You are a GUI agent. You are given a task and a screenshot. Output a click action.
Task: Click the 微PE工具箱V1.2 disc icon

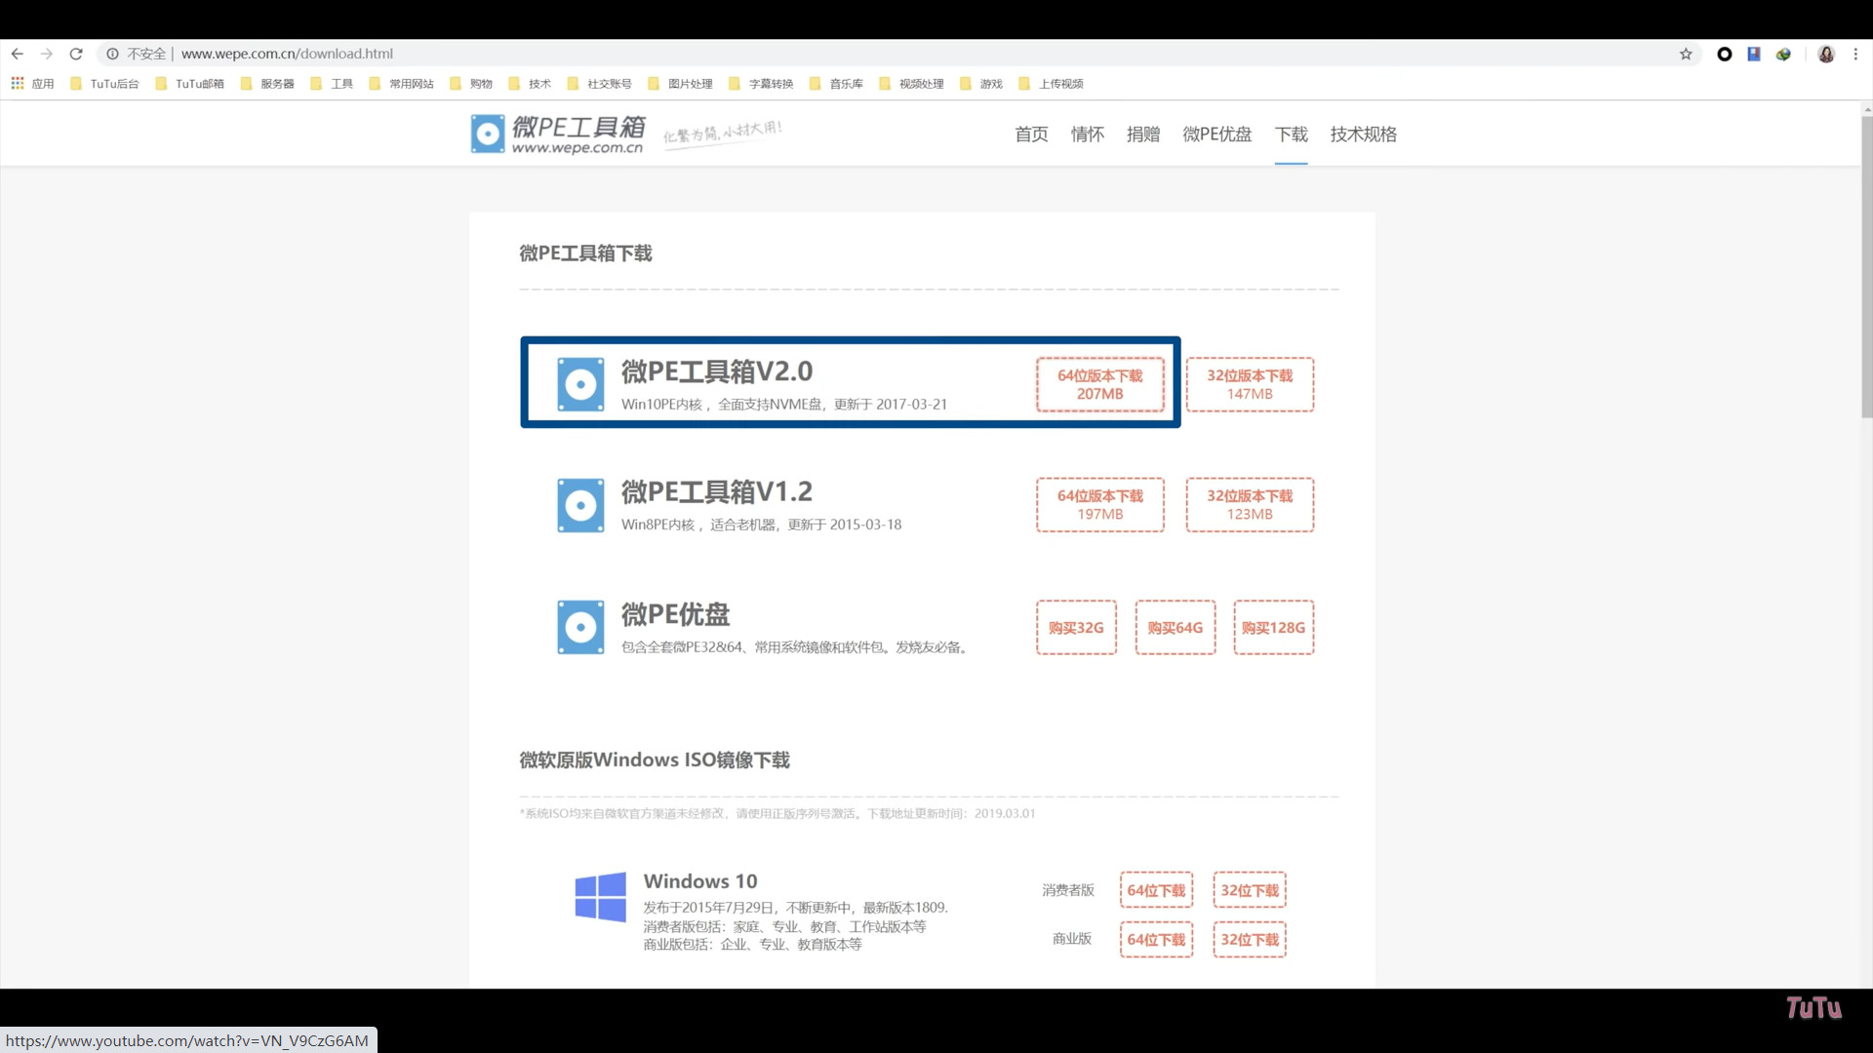point(580,505)
